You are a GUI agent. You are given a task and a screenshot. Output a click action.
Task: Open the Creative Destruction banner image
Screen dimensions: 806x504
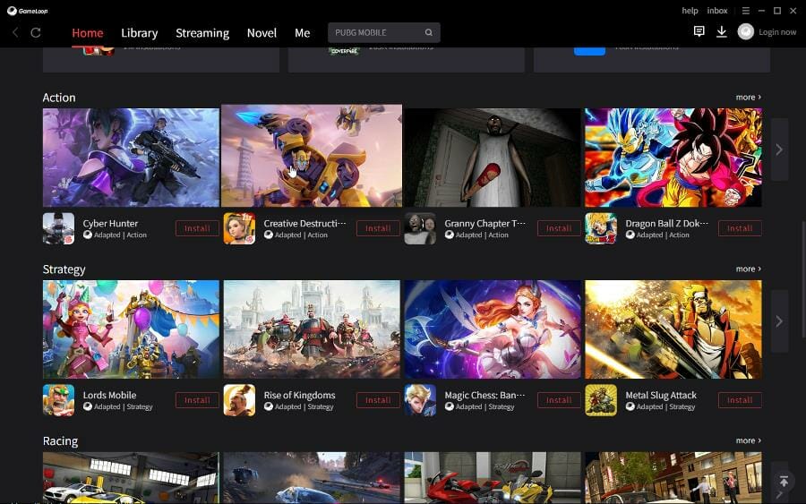[x=312, y=156]
